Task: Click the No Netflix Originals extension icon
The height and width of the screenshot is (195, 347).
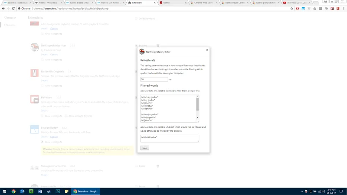Action: (x=34, y=73)
